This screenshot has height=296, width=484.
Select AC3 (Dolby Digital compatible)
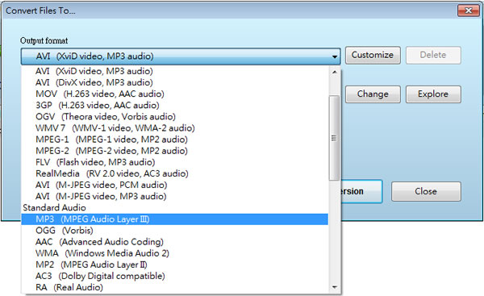175,277
